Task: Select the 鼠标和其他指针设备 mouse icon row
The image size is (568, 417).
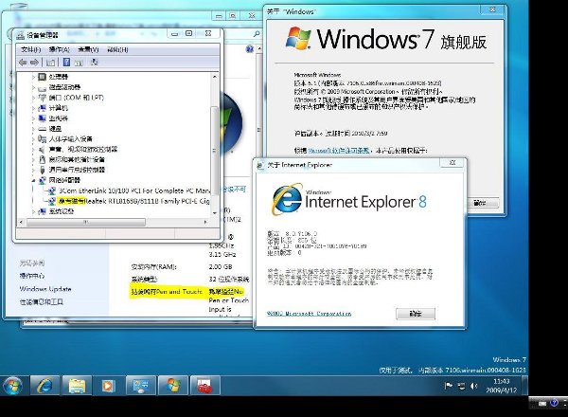Action: click(71, 159)
